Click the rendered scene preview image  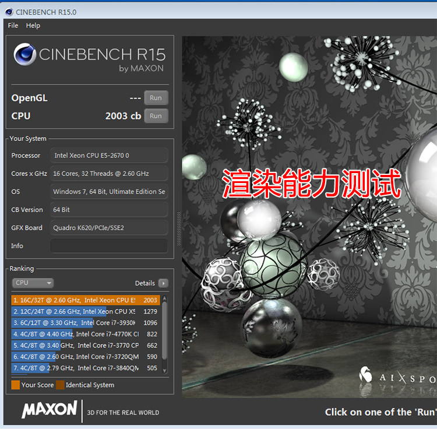coord(309,217)
